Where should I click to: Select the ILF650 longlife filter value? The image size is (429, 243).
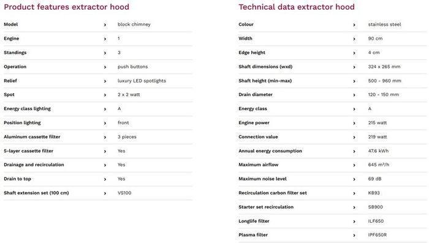pyautogui.click(x=376, y=221)
